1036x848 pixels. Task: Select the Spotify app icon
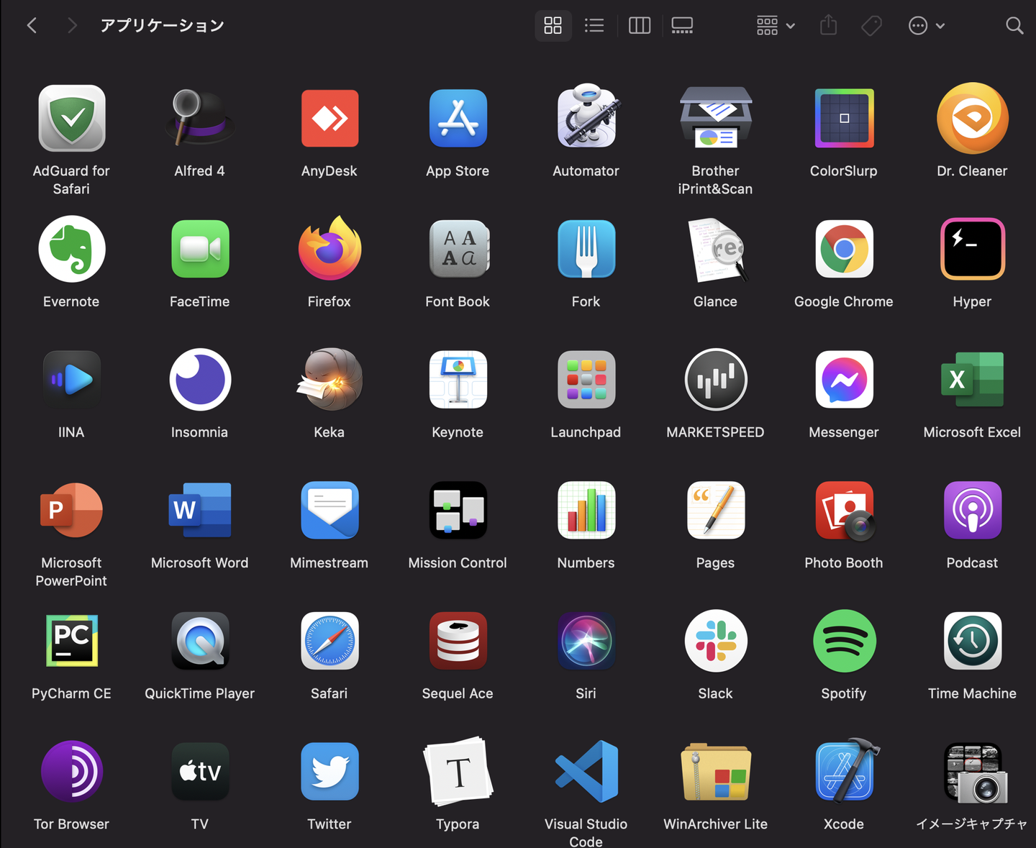pyautogui.click(x=844, y=641)
